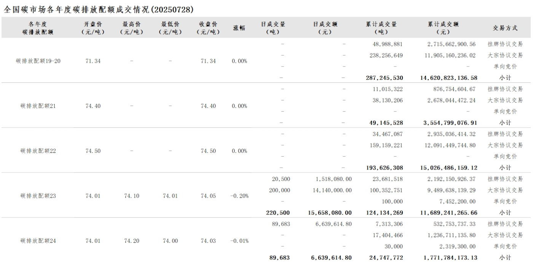The image size is (533, 263).
Task: Click the 交易方式 column header
Action: click(505, 28)
